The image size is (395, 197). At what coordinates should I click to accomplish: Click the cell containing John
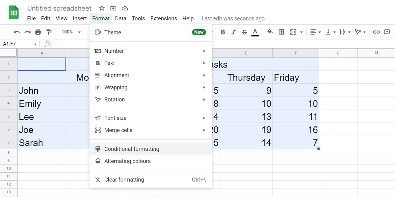42,90
